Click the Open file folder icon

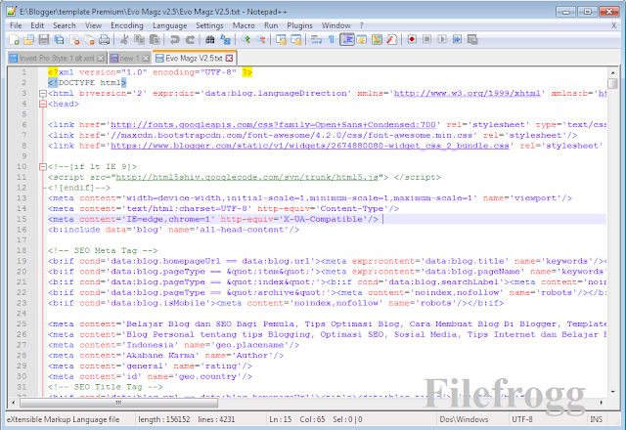[x=28, y=39]
